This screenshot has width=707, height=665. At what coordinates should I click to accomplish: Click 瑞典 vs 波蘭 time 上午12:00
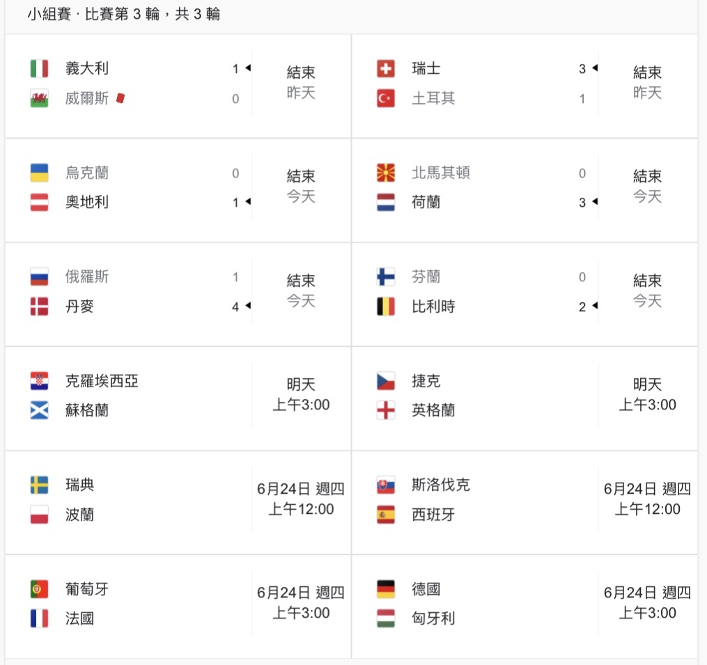pos(301,509)
